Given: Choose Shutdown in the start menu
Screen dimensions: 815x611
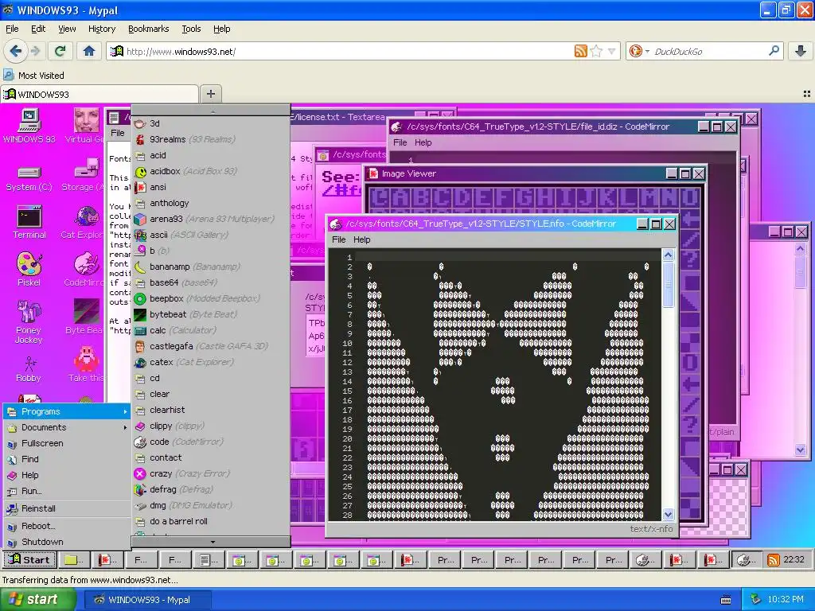Looking at the screenshot, I should pos(67,542).
